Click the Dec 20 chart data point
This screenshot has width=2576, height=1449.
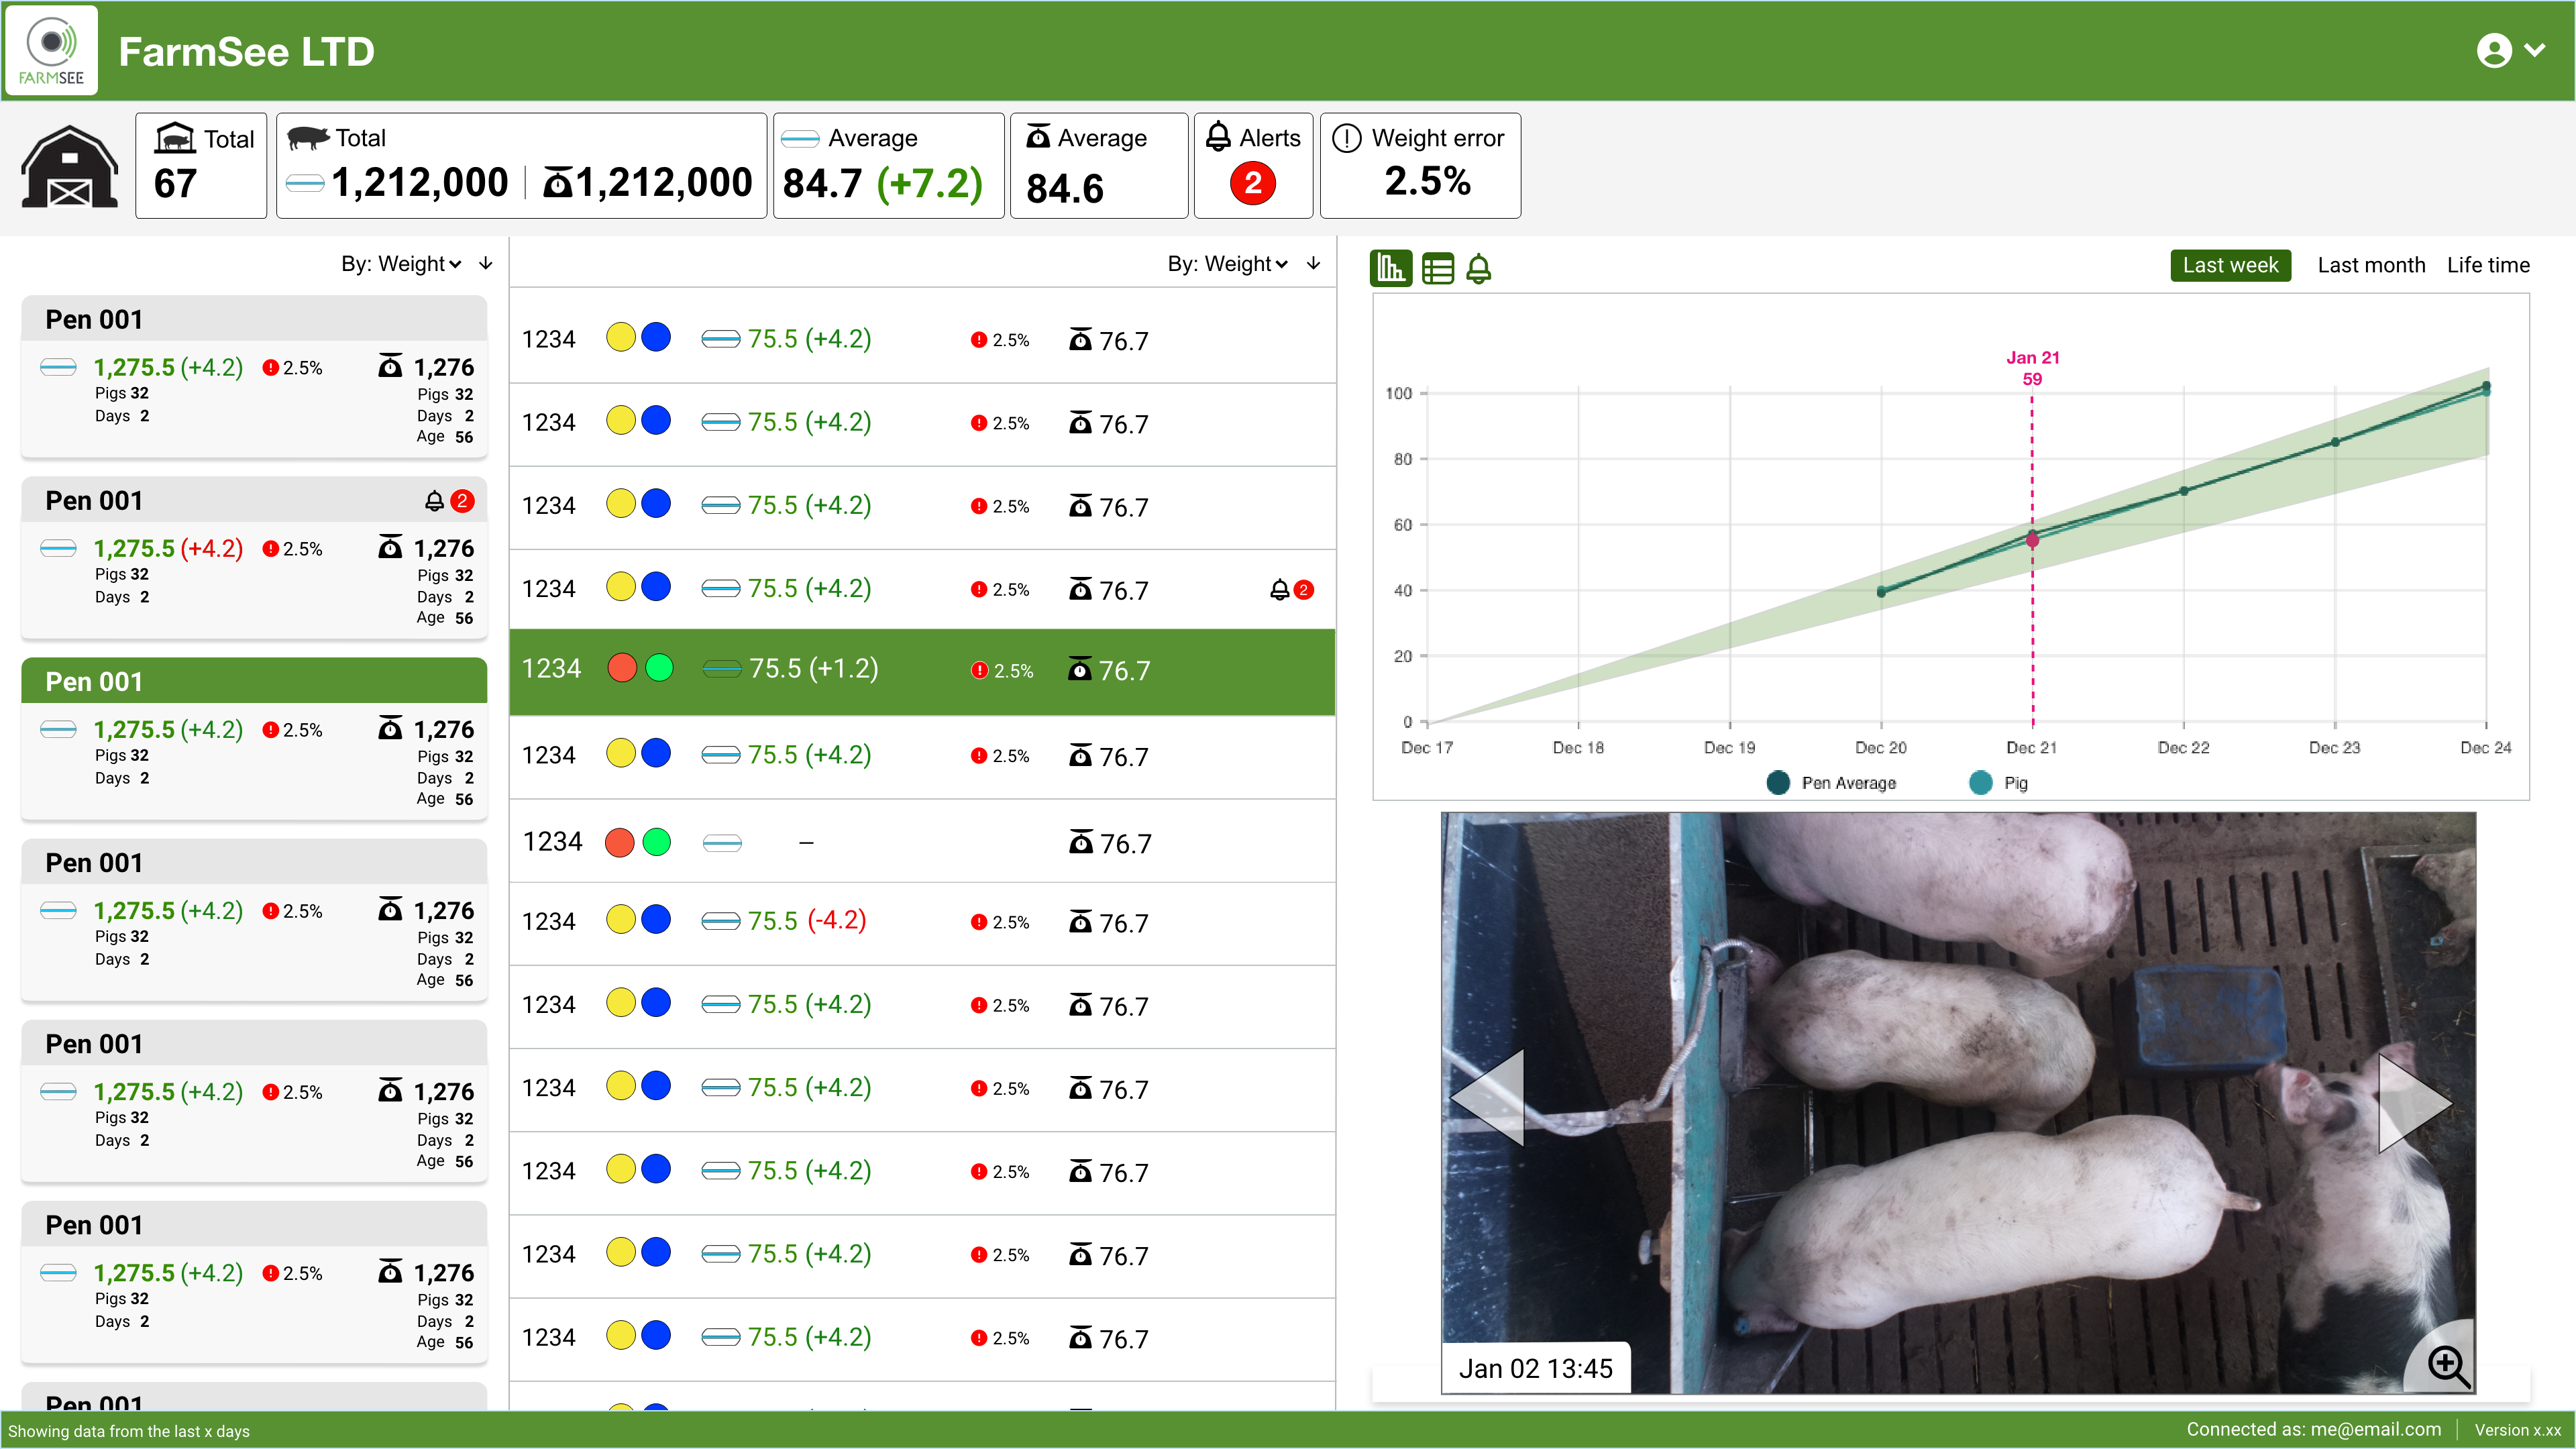(1881, 592)
